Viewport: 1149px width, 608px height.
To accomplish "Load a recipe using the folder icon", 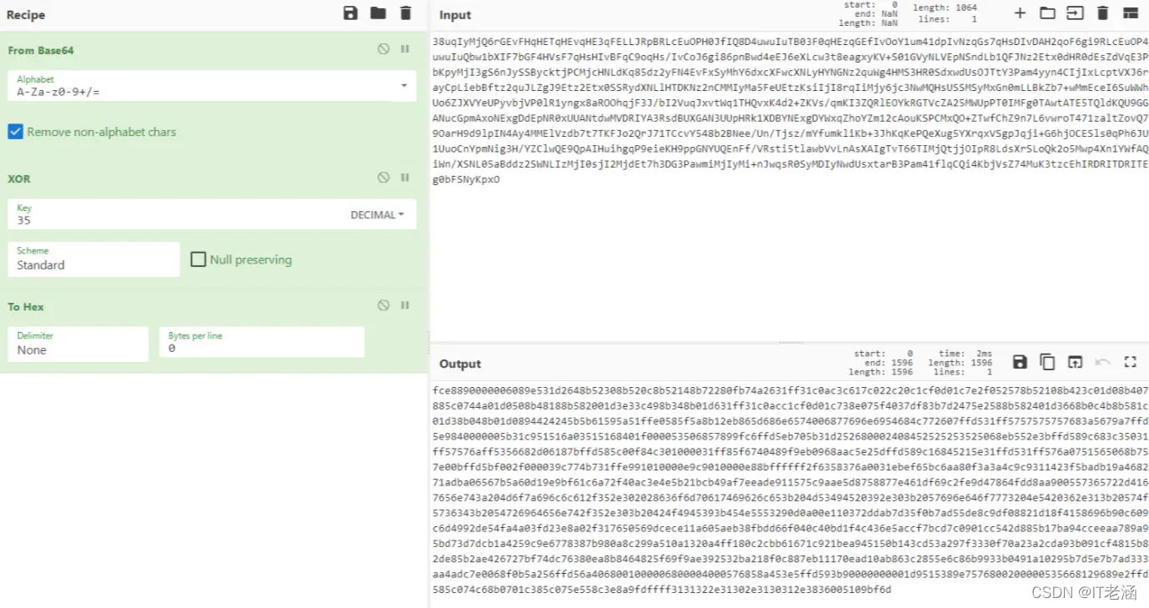I will (378, 13).
